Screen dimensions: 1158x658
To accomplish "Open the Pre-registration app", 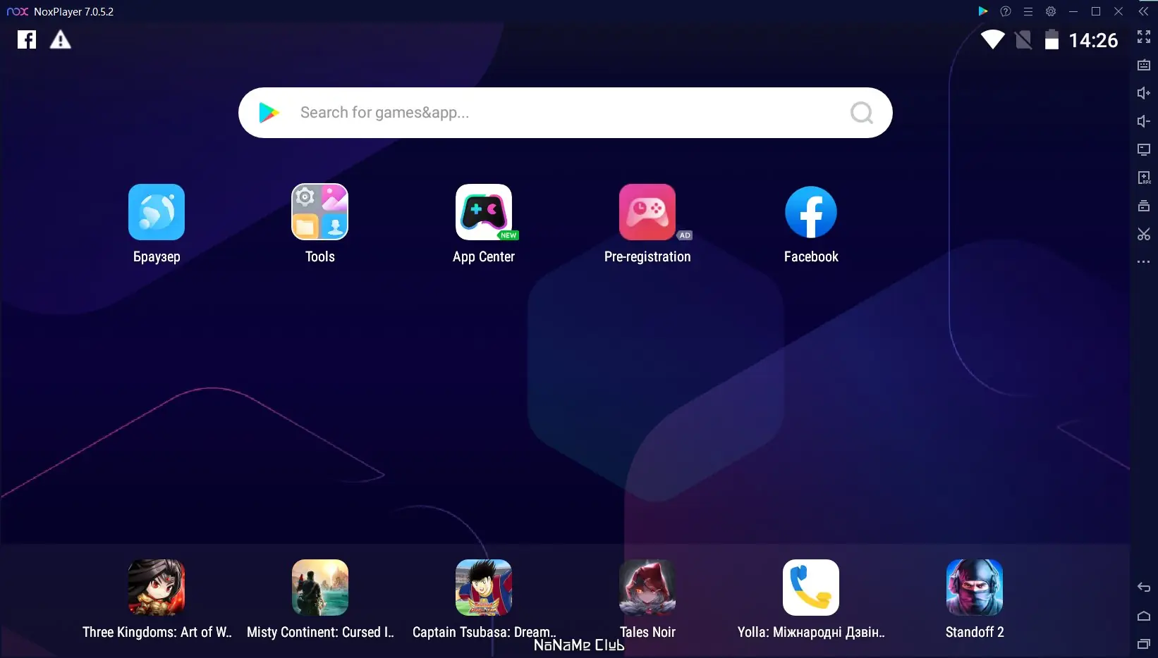I will [647, 212].
